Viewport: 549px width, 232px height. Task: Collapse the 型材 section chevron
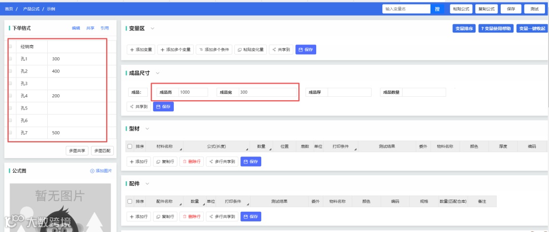pos(147,129)
